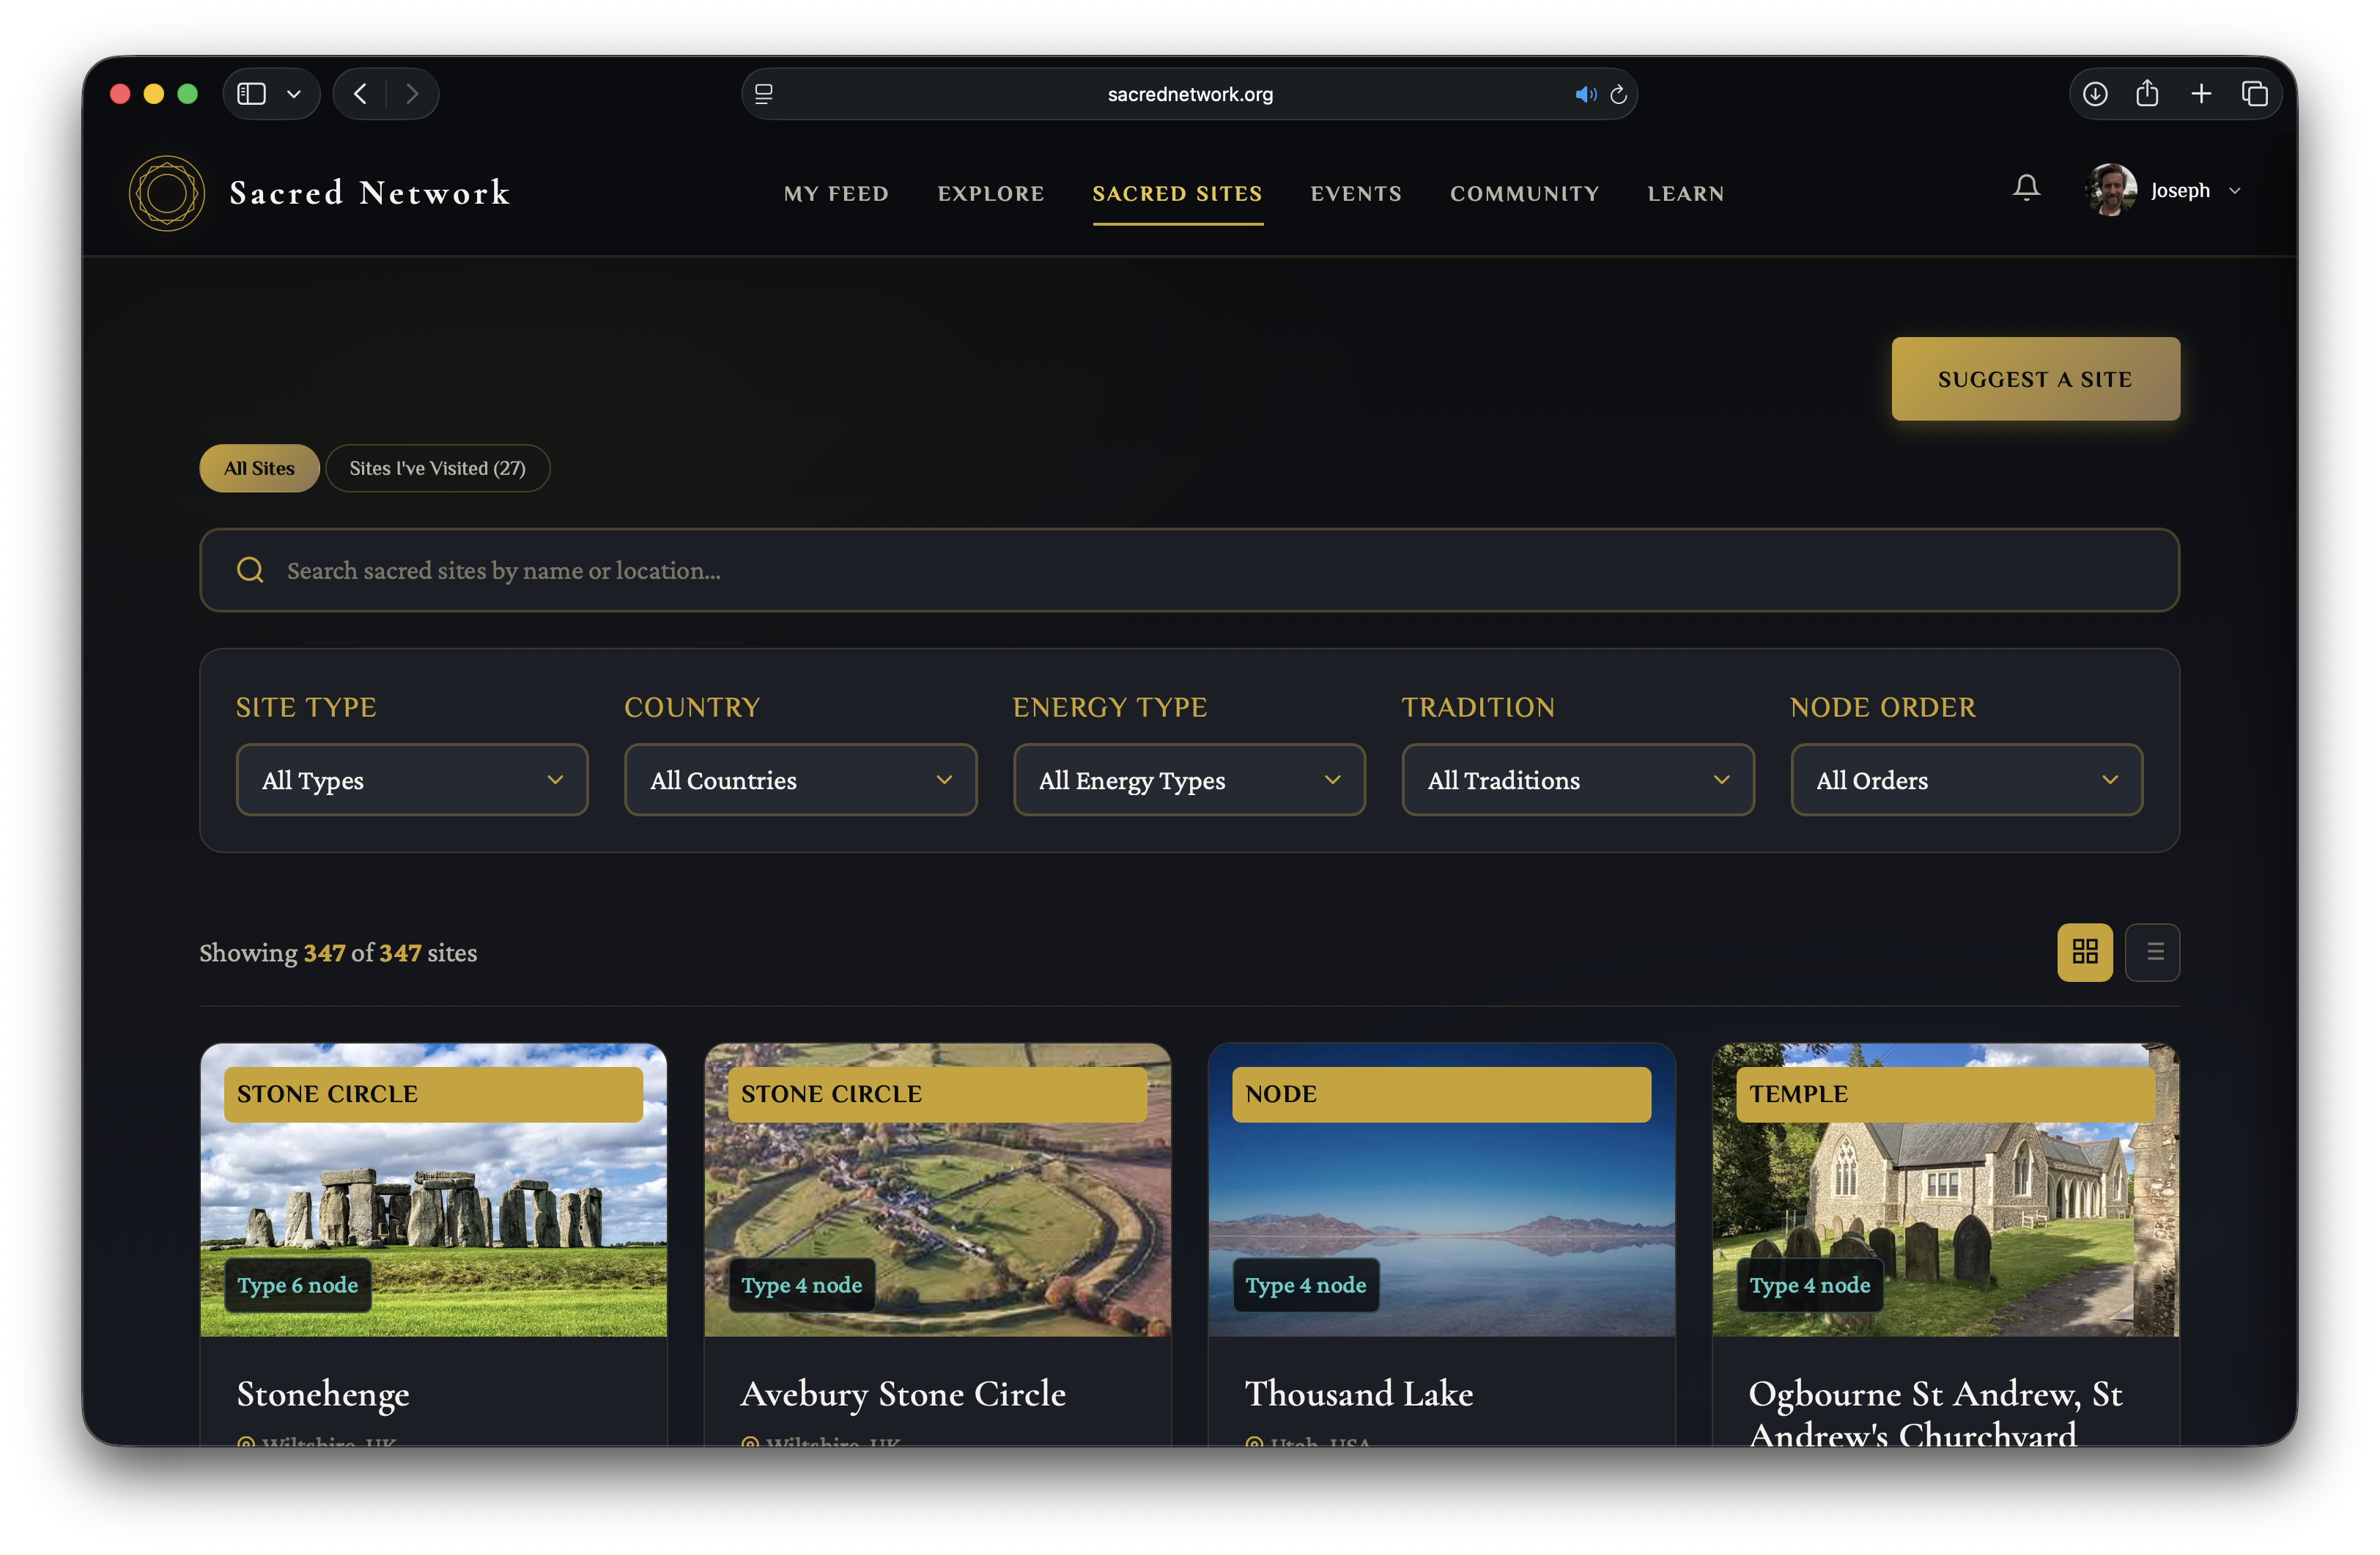
Task: Reload the sacrednetwork.org page
Action: coord(1619,94)
